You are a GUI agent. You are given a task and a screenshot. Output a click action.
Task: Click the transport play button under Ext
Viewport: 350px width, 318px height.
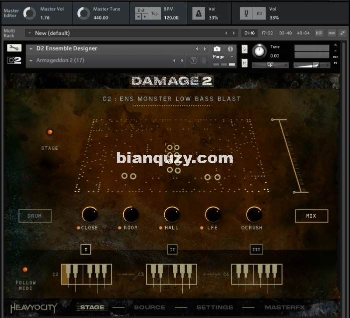(x=145, y=16)
